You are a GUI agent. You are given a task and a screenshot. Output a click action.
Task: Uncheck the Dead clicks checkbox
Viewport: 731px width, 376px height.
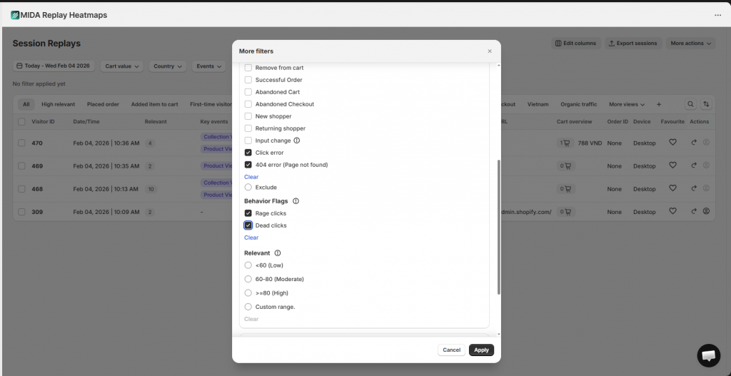pyautogui.click(x=248, y=225)
